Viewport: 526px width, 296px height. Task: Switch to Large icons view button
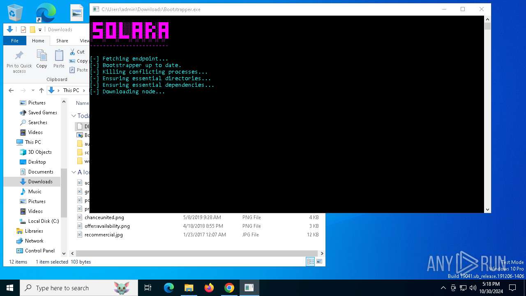319,261
